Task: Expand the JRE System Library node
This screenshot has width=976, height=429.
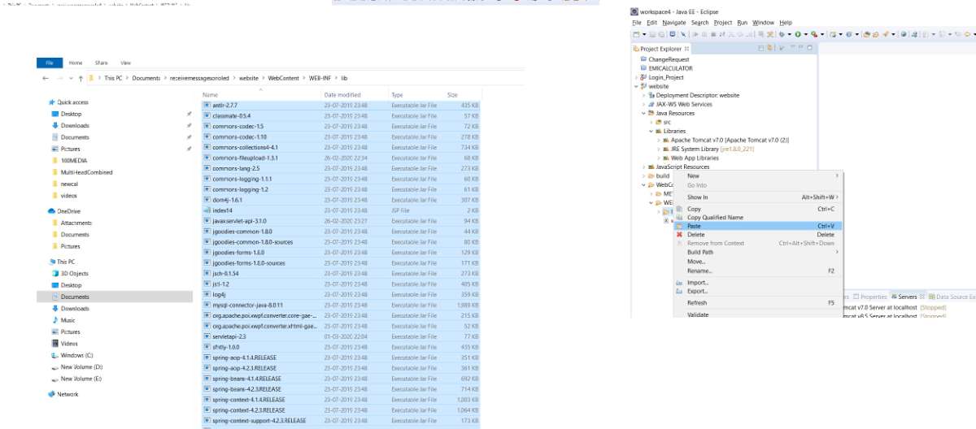Action: coord(658,149)
